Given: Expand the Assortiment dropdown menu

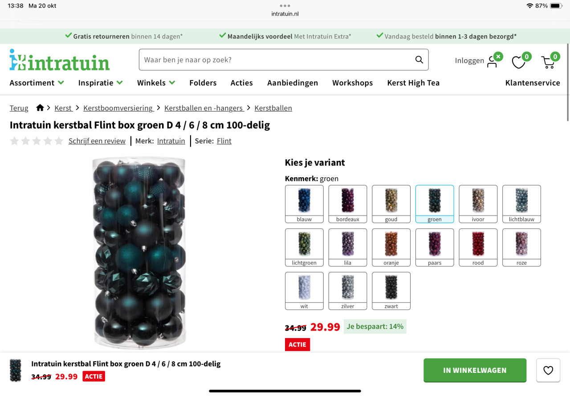Looking at the screenshot, I should click(37, 83).
